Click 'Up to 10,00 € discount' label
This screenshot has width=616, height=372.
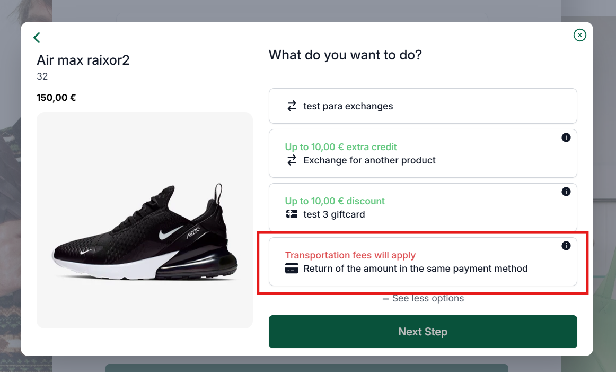click(335, 201)
